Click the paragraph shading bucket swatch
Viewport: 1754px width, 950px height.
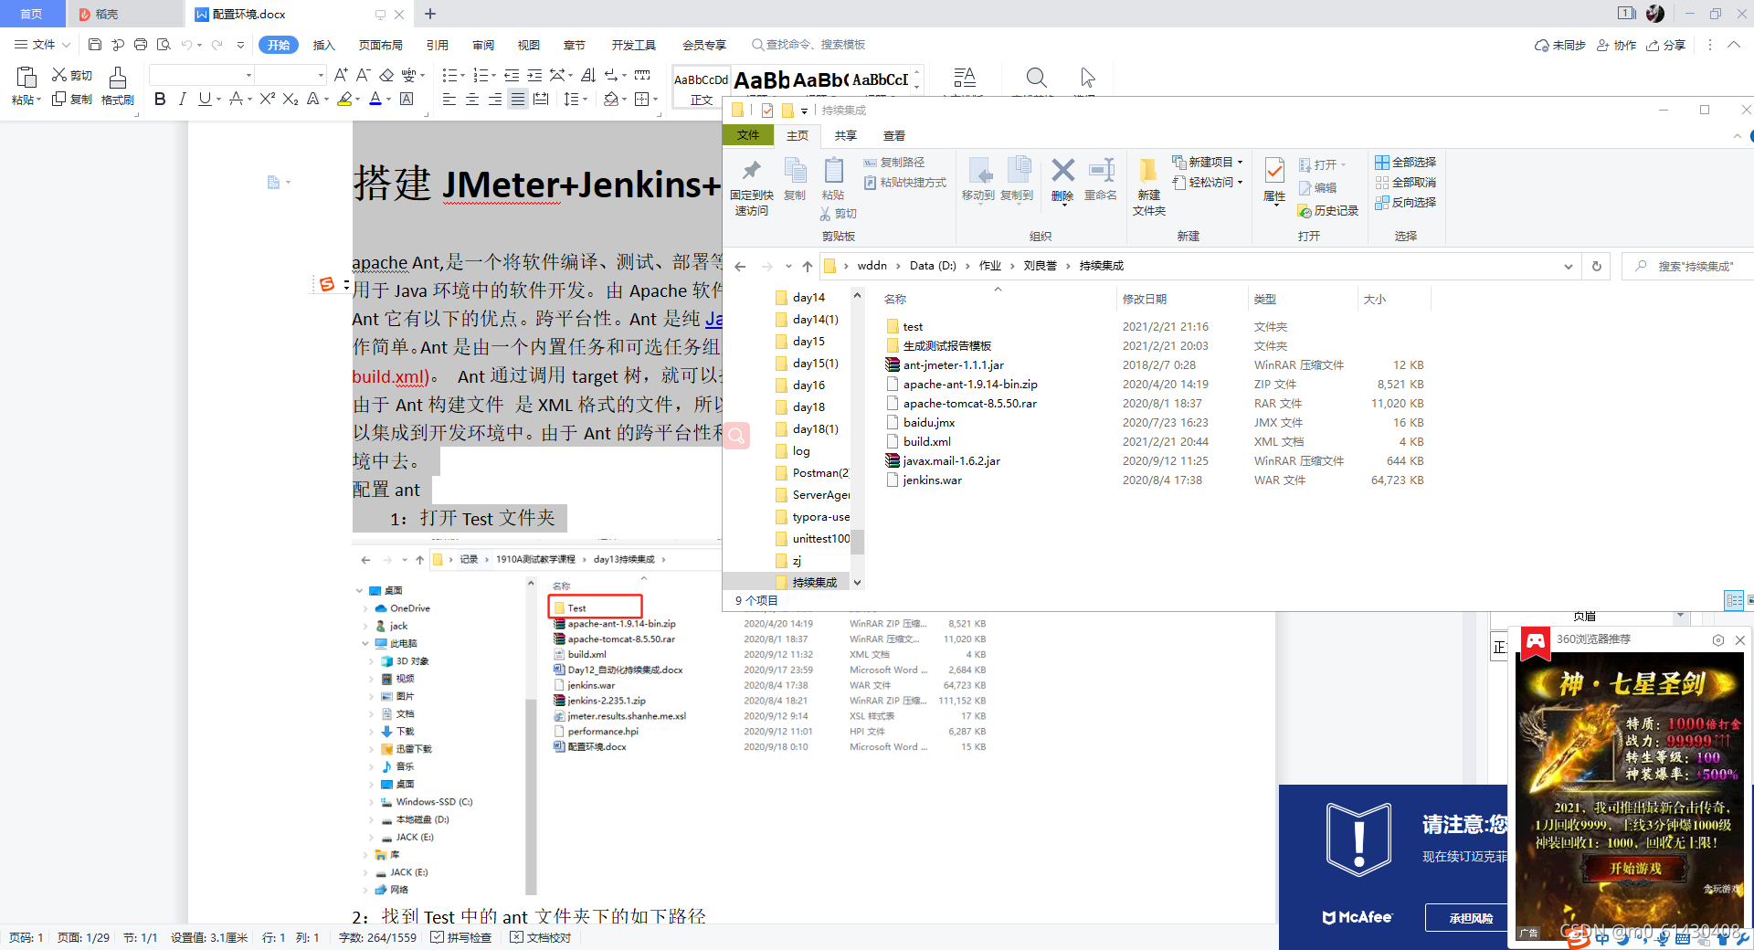click(611, 99)
